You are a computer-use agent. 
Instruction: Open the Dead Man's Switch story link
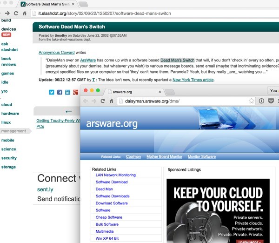click(x=178, y=60)
